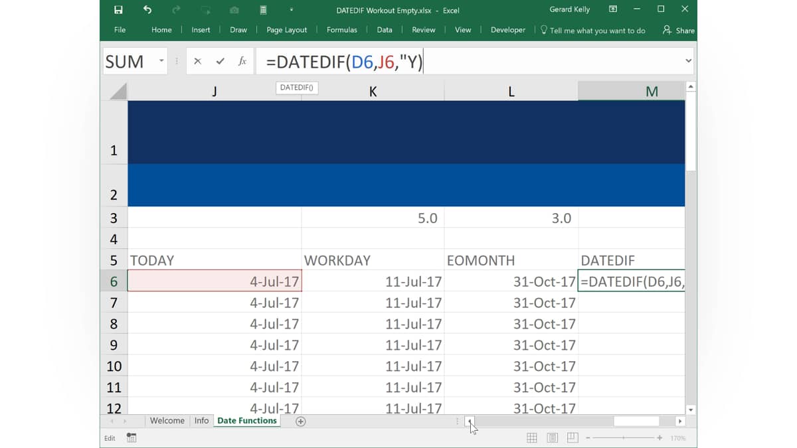Click horizontal scrollbar left arrow
This screenshot has height=448, width=797.
(x=470, y=421)
